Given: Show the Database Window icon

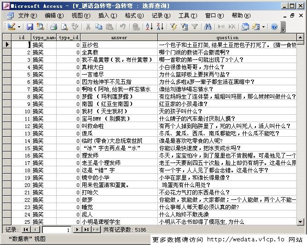Looking at the screenshot, I should 245,27.
